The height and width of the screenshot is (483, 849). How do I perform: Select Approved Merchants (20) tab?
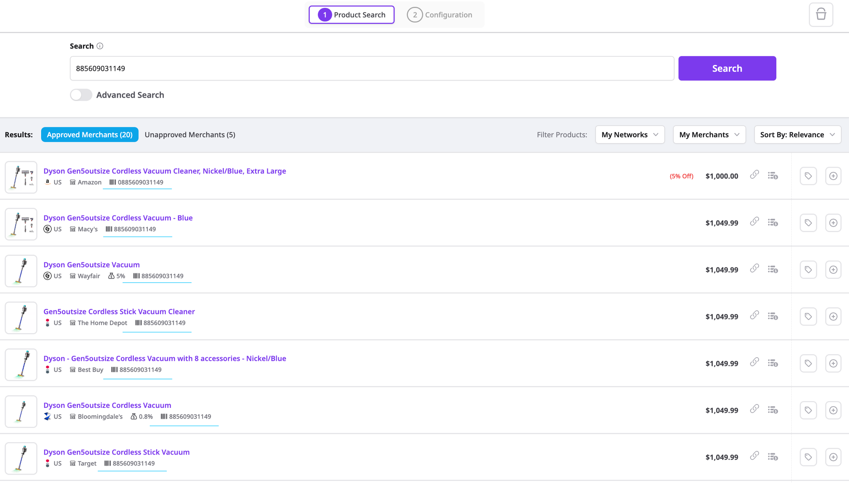90,135
